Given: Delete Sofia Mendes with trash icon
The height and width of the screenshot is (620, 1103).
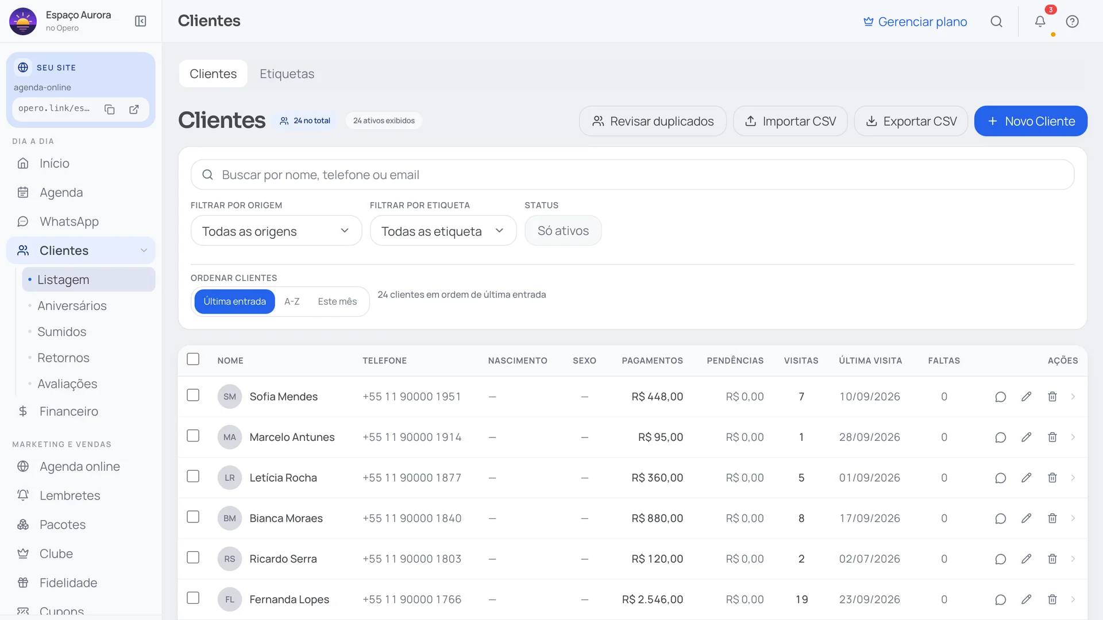Looking at the screenshot, I should pyautogui.click(x=1052, y=397).
